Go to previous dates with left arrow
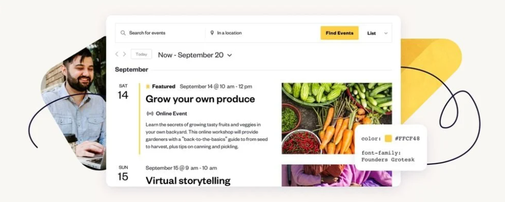Viewport: 505px width, 202px height. [x=117, y=54]
